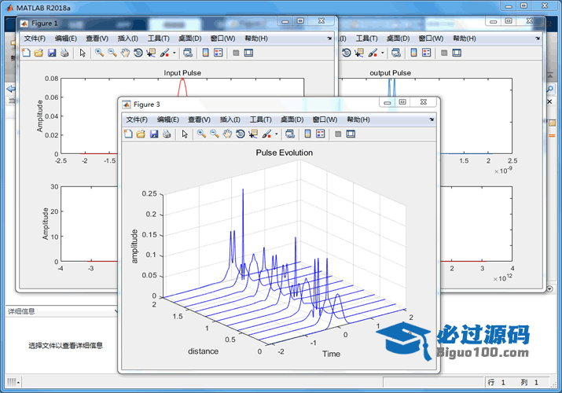Activate Zoom Out tool in Figure 1
Screen dimensions: 562x393
pos(112,53)
